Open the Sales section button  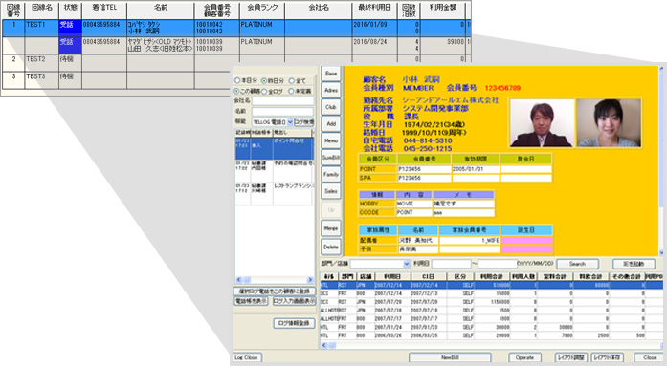click(331, 191)
